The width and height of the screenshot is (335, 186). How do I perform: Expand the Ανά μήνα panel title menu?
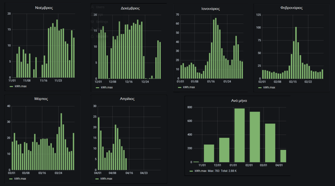pos(237,100)
